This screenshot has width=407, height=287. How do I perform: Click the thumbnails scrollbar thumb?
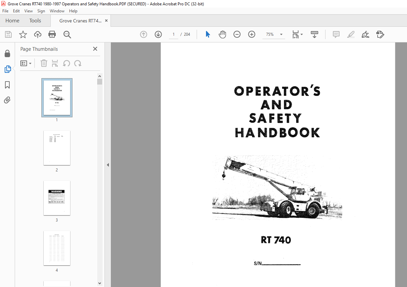tap(99, 82)
